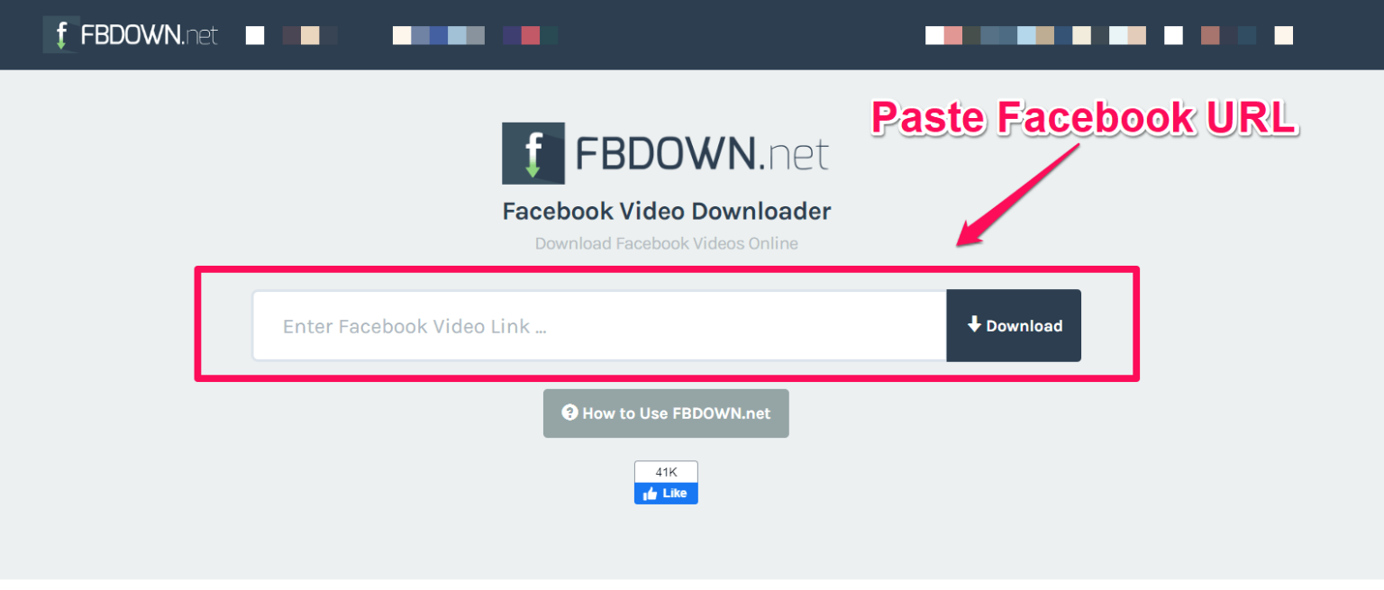The width and height of the screenshot is (1384, 590).
Task: Click the dark Download button
Action: pyautogui.click(x=1014, y=325)
